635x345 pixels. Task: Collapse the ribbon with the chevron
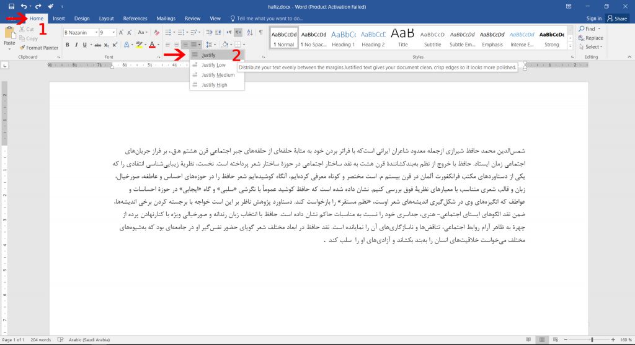pyautogui.click(x=629, y=57)
